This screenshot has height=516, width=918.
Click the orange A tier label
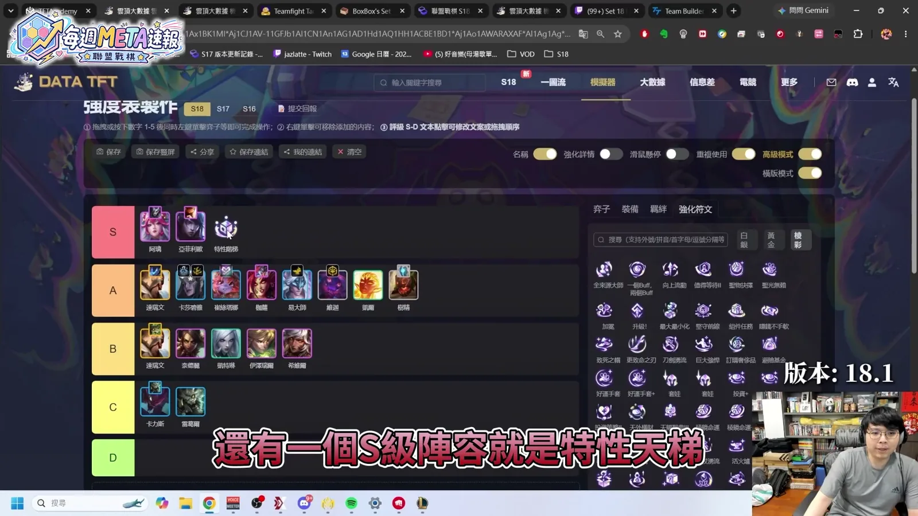(113, 291)
